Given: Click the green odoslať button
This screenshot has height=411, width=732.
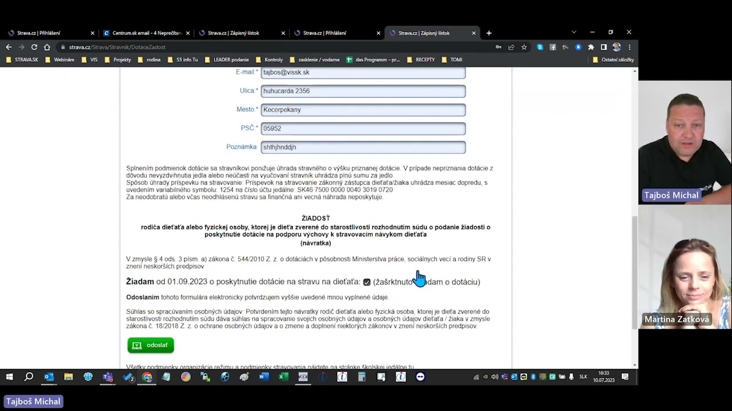Looking at the screenshot, I should tap(150, 345).
